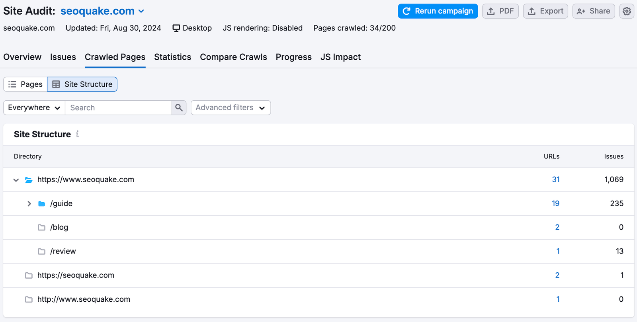This screenshot has height=322, width=637.
Task: Expand the /guide directory
Action: 29,204
